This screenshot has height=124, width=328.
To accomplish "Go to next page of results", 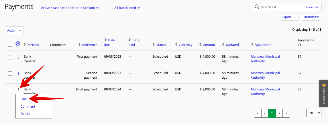I will (x=279, y=113).
